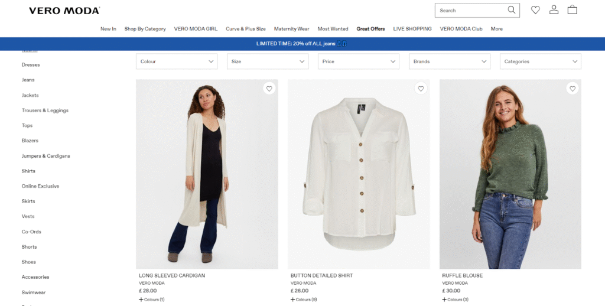Add Button Detailed Shirt to wishlist
Screen dimensions: 605x306
(x=421, y=89)
